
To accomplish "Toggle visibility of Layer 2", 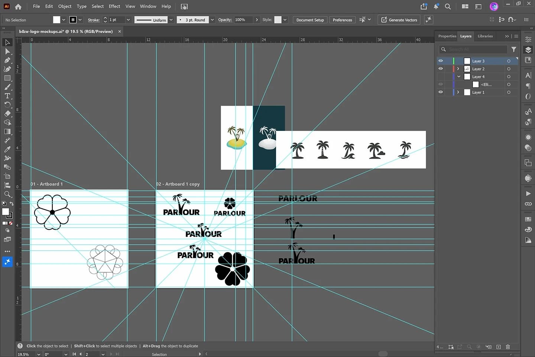I will click(441, 69).
